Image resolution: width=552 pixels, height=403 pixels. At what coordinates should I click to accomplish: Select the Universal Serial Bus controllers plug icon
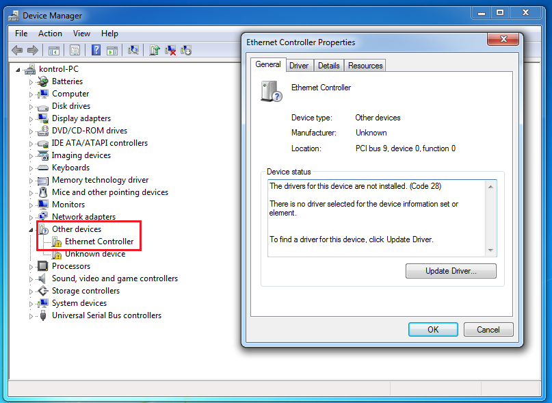click(x=43, y=315)
